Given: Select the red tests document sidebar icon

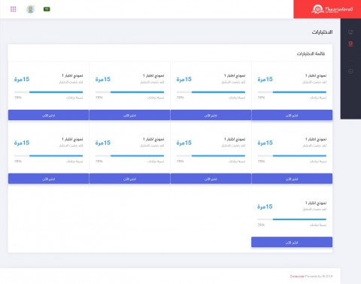Looking at the screenshot, I should 350,44.
